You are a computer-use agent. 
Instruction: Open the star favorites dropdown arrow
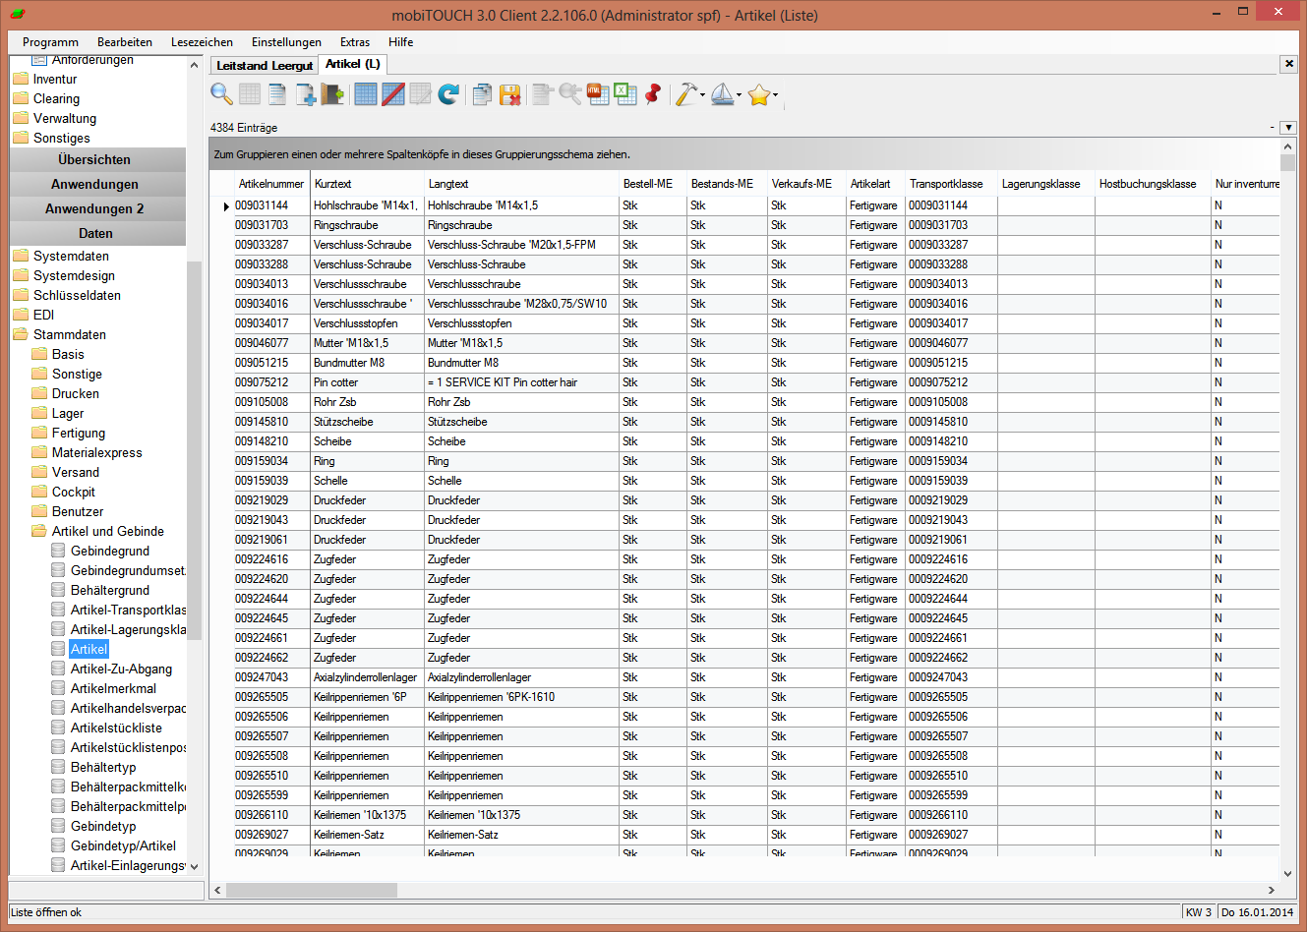776,95
